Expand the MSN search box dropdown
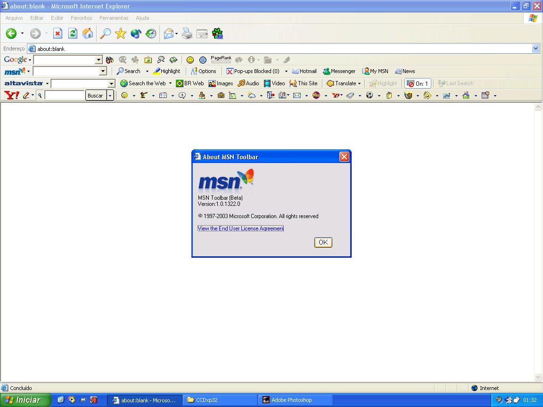 click(x=103, y=71)
